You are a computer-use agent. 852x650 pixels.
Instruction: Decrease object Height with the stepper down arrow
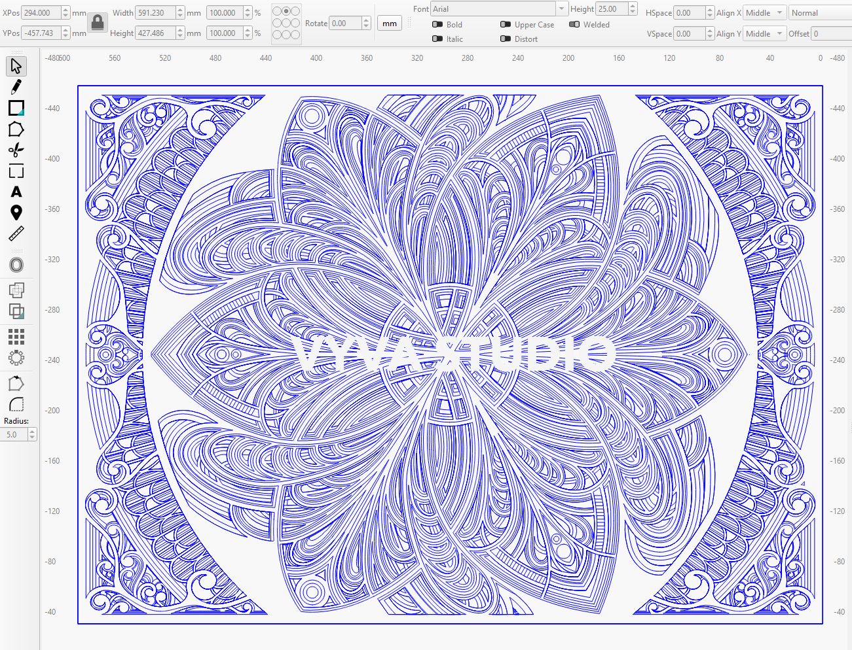[180, 36]
